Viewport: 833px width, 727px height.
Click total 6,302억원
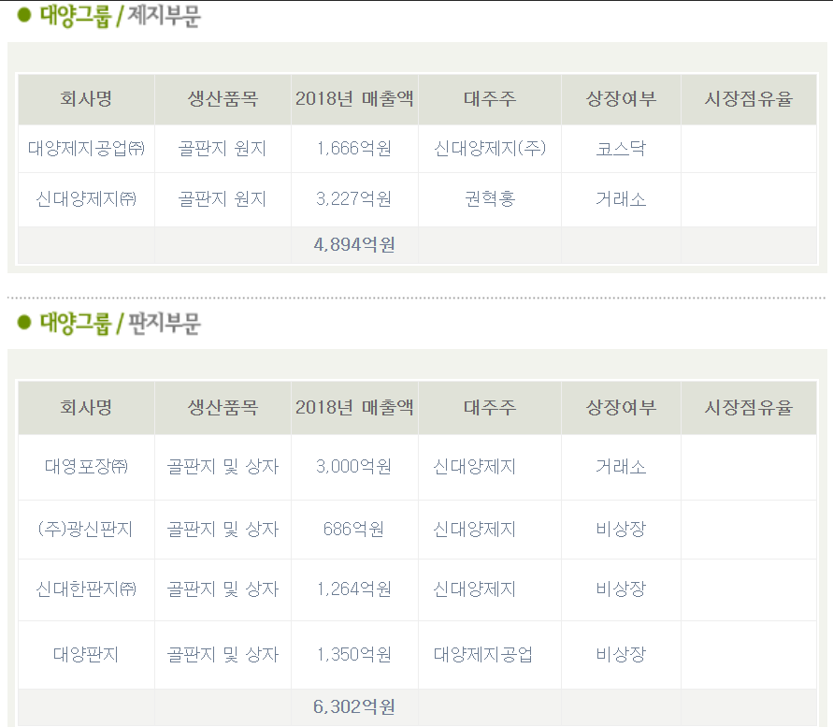[x=354, y=706]
